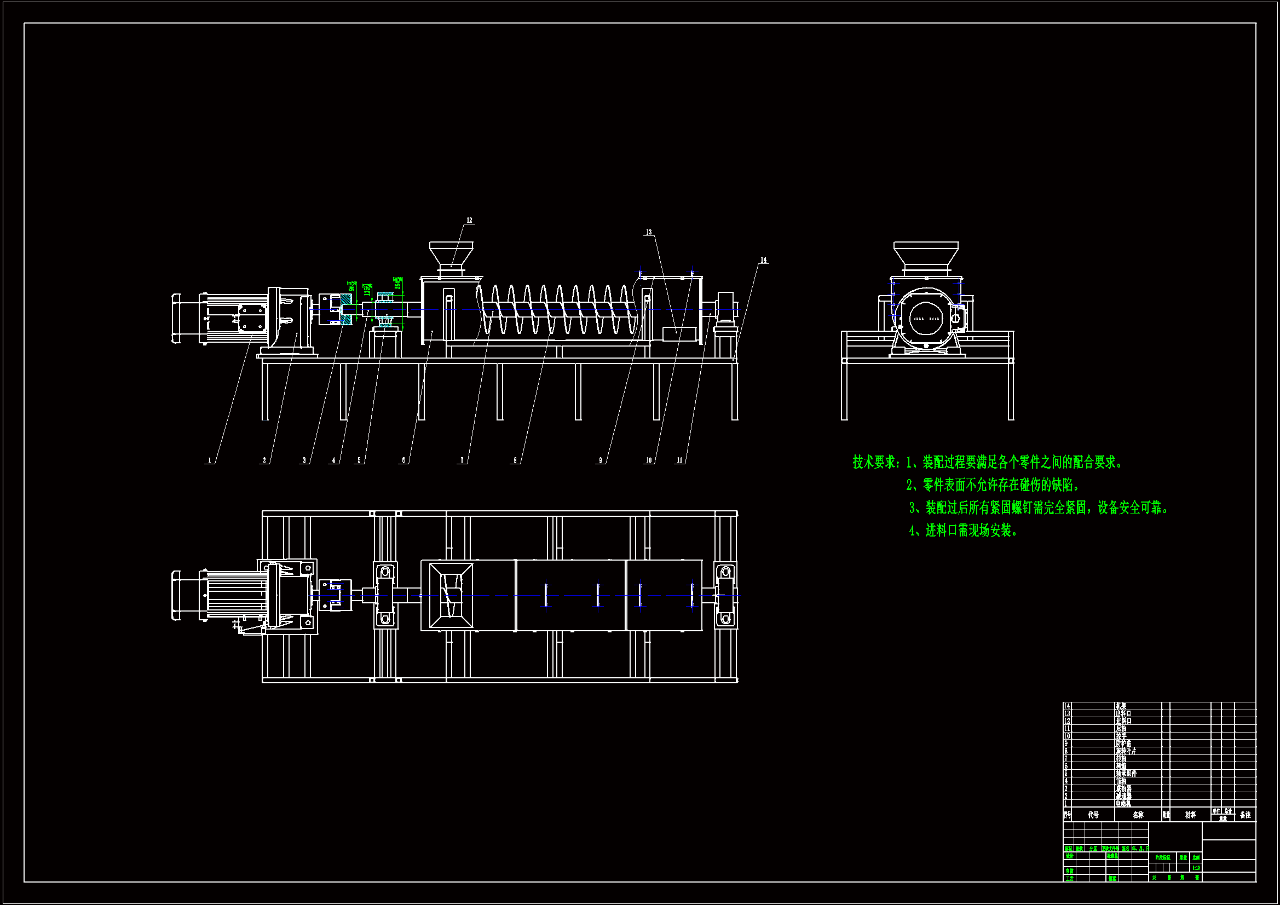Select part callout number 8 label
Screen dimensions: 1280x905
click(515, 460)
